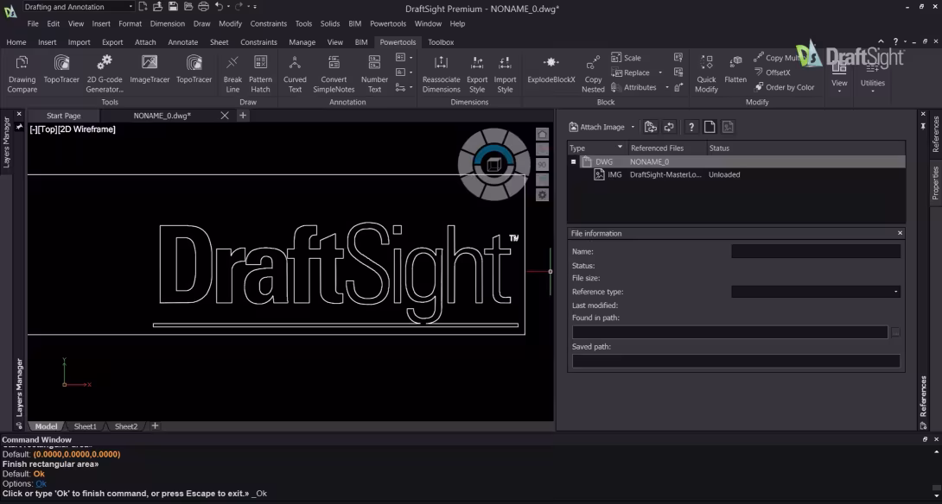Open the 2D G-code Generator
Screen dimensions: 942x504
105,74
